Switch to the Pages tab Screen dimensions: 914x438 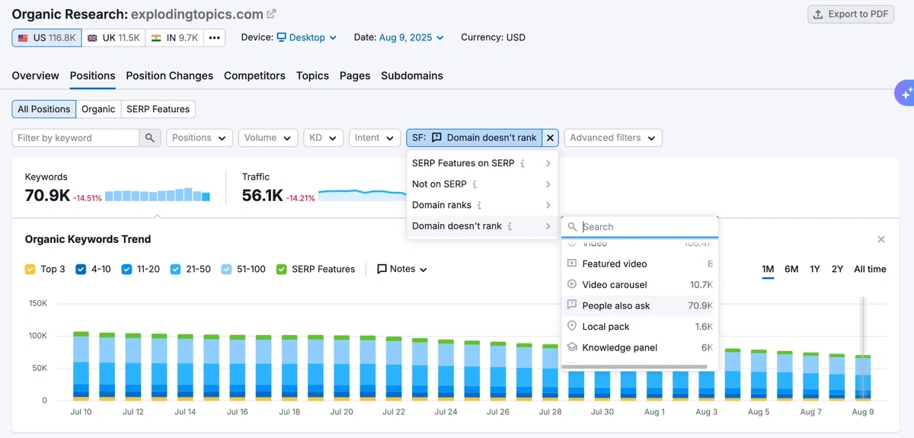pos(355,75)
